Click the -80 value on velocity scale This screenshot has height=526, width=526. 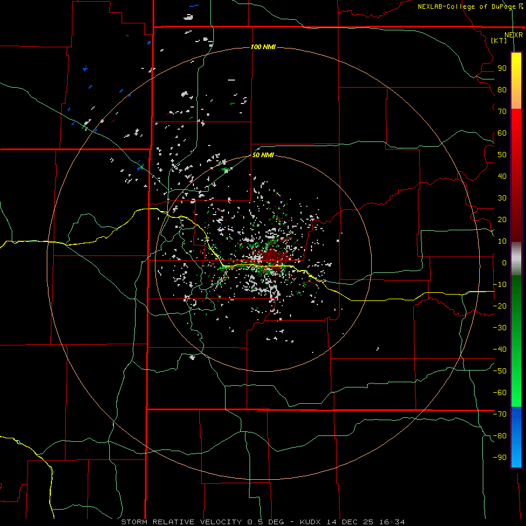pyautogui.click(x=500, y=436)
